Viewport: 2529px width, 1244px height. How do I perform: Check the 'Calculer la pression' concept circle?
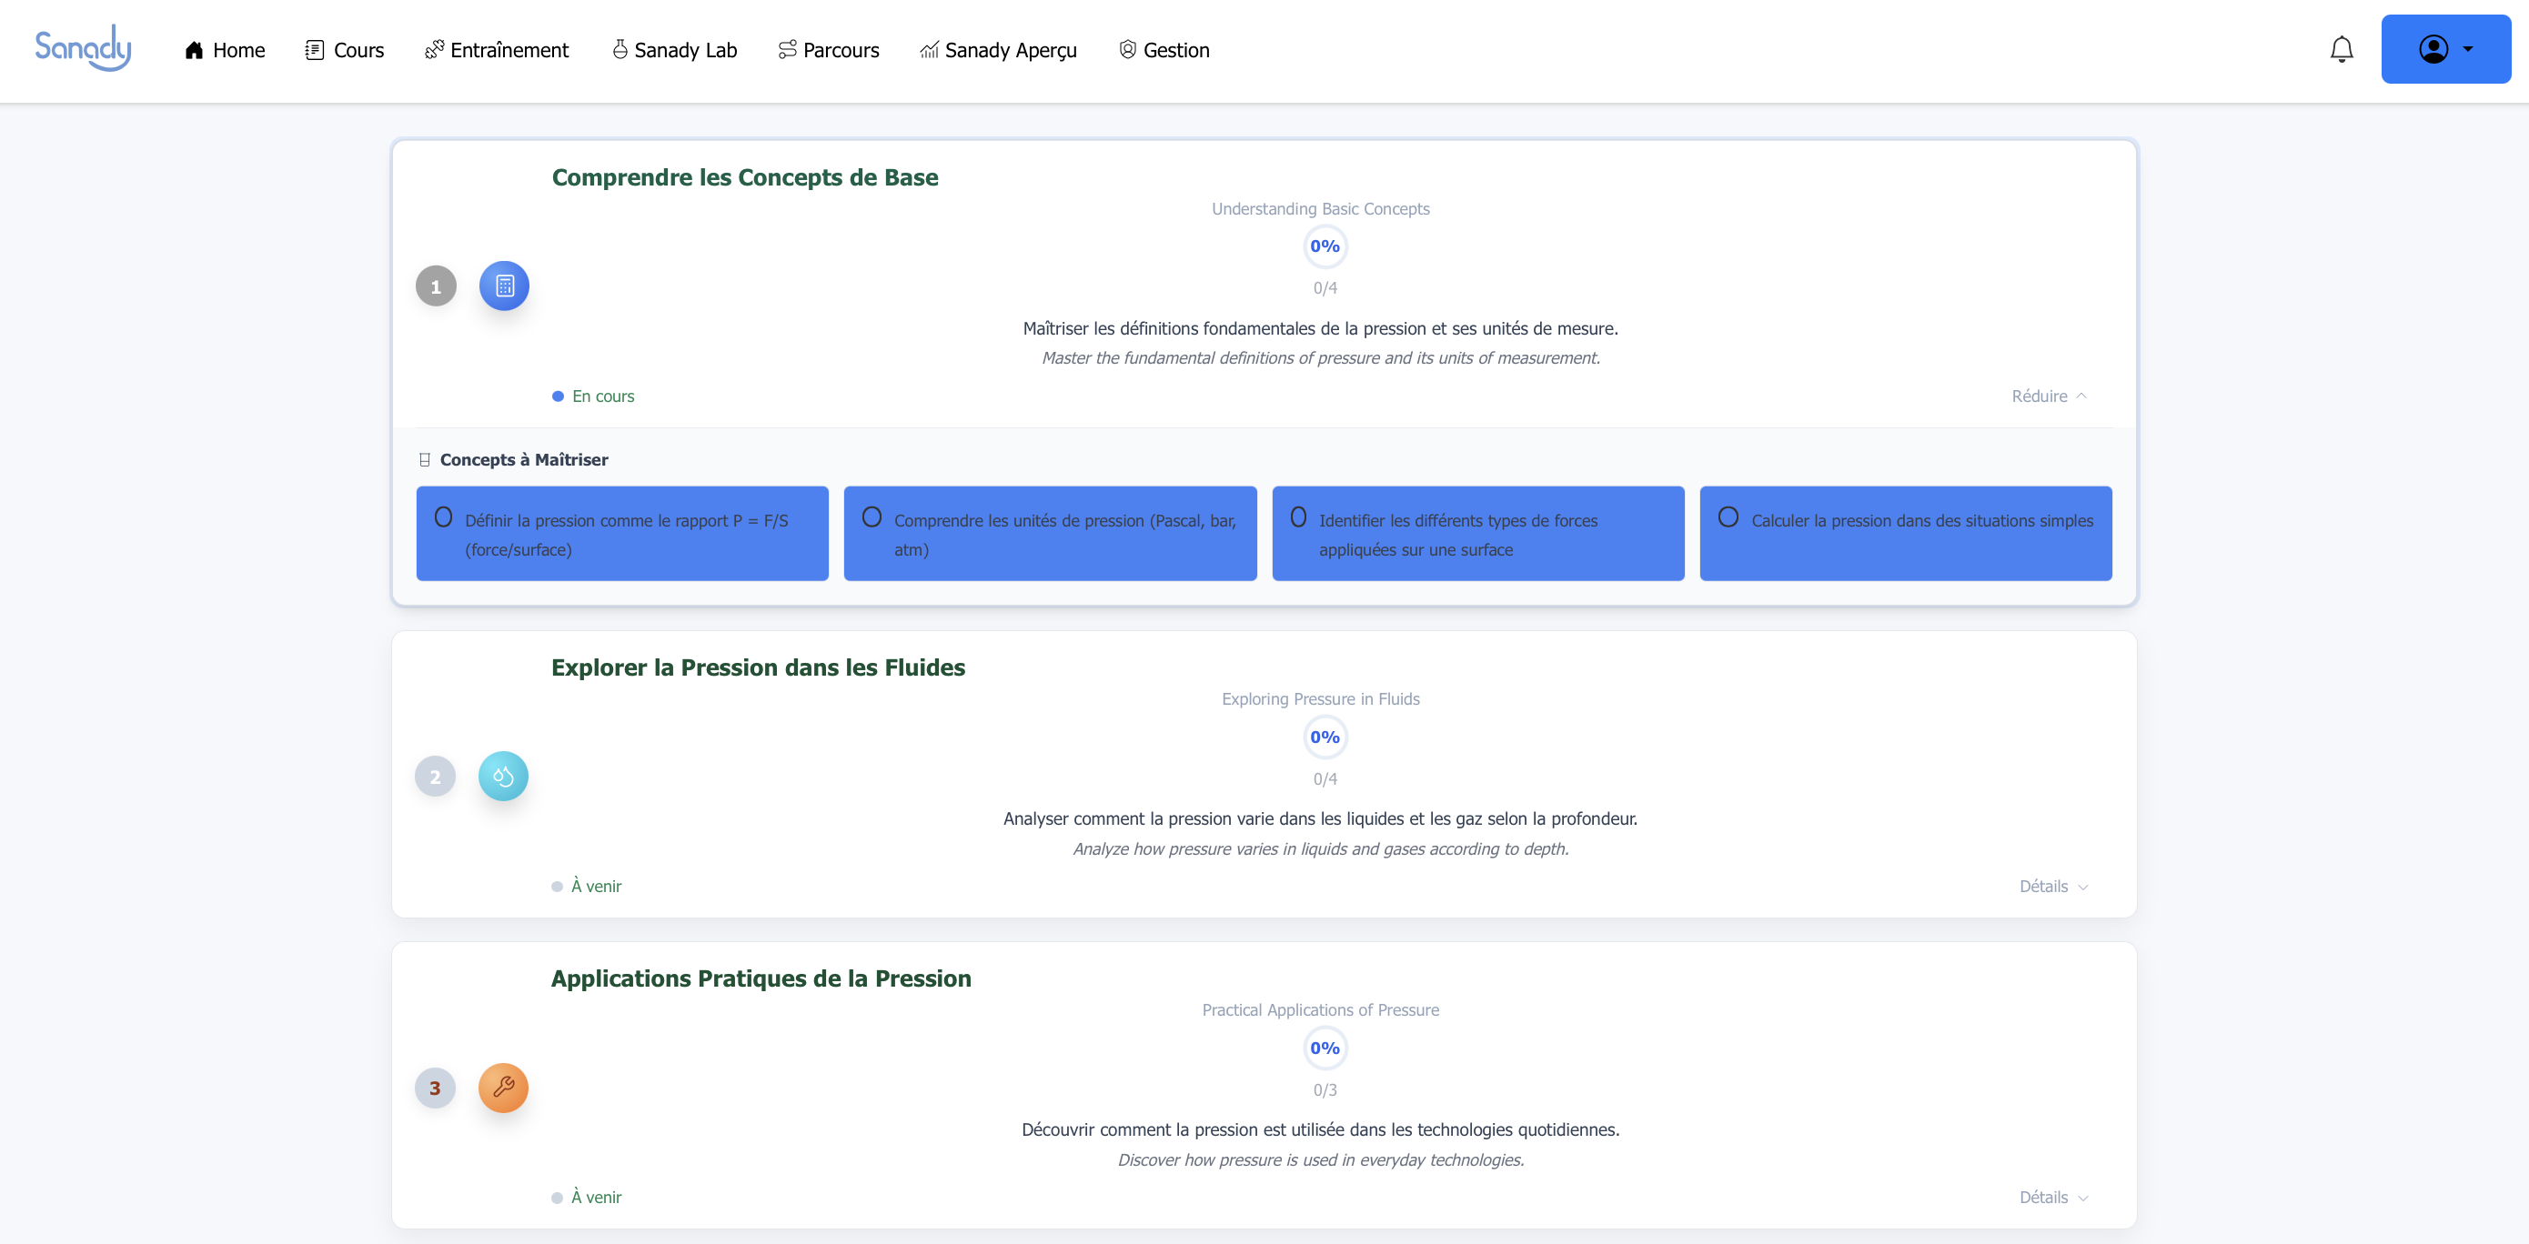pyautogui.click(x=1728, y=517)
